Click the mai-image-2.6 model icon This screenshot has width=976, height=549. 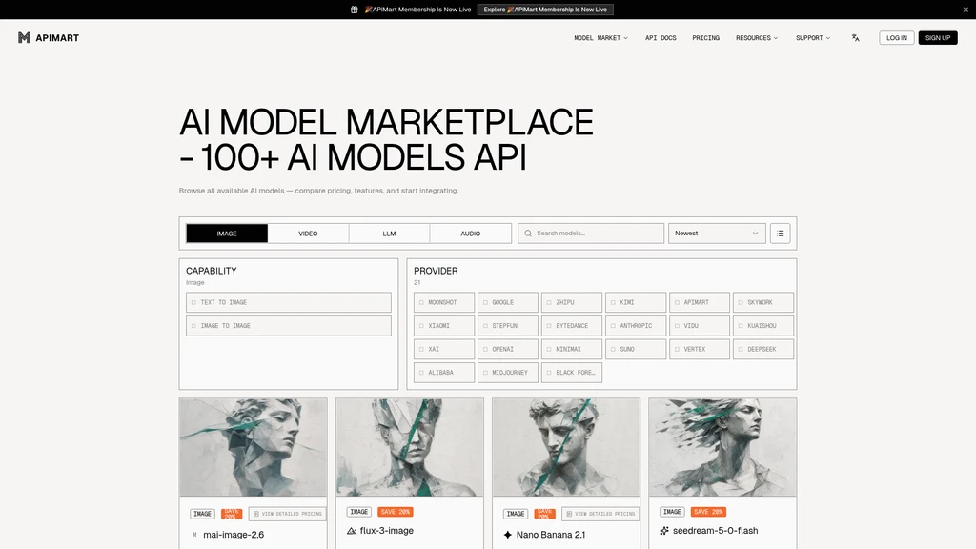pos(194,535)
